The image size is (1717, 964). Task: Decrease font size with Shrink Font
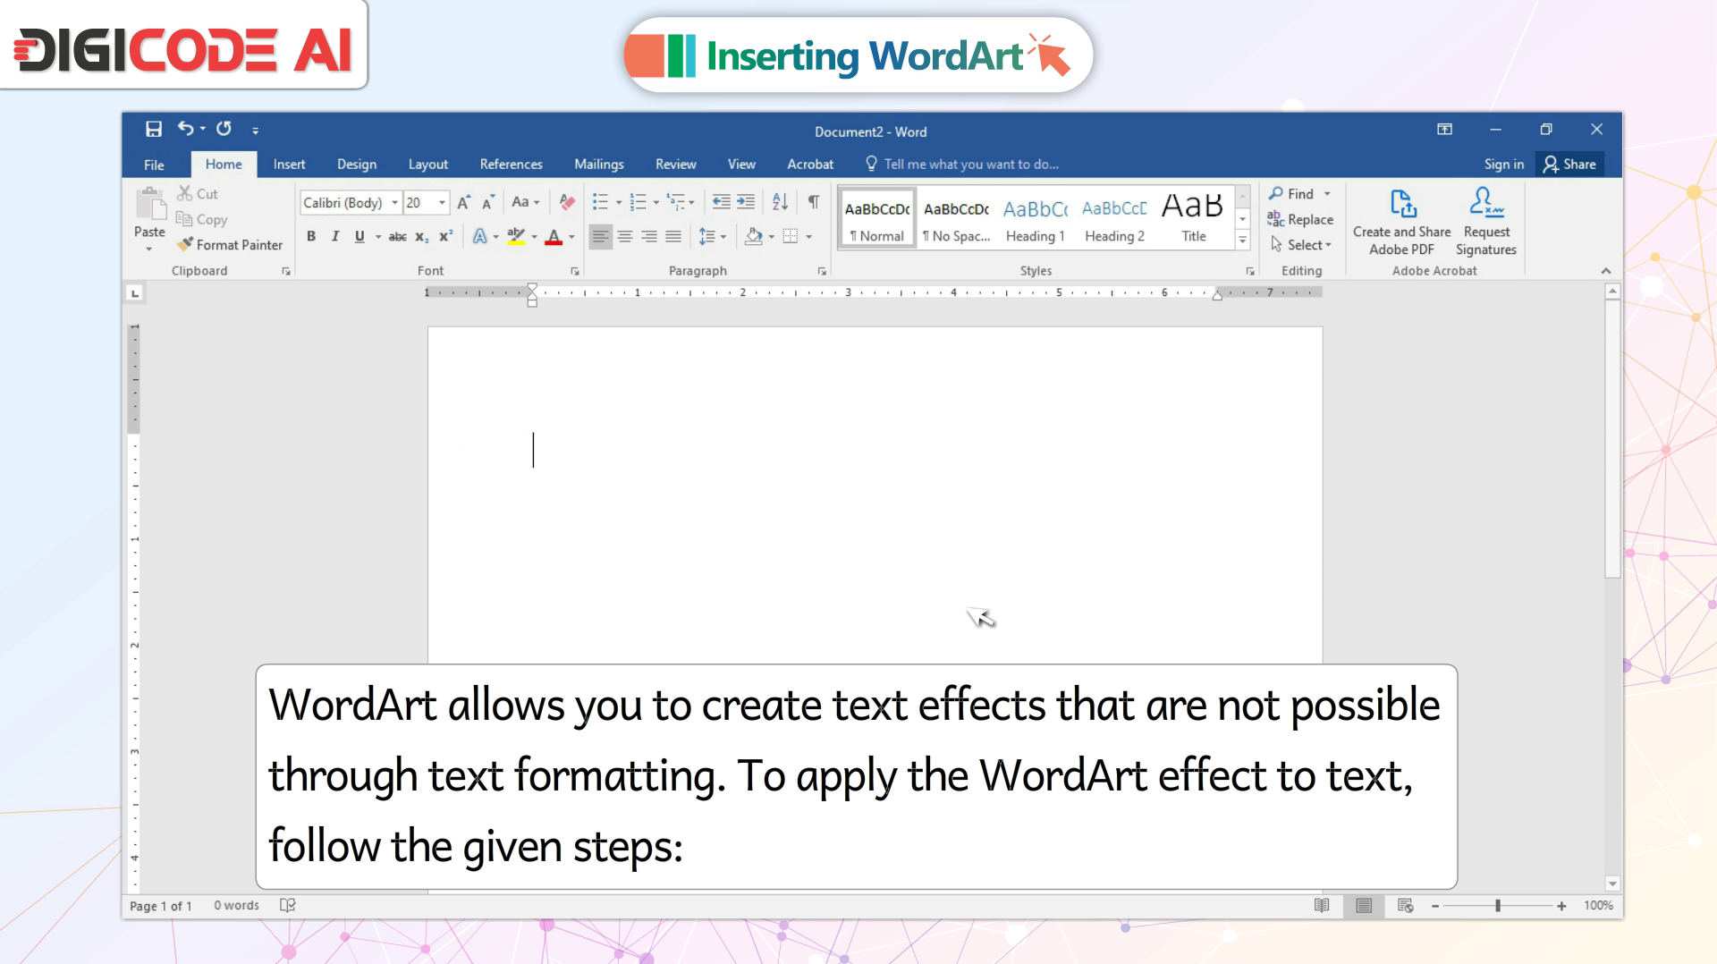point(487,203)
